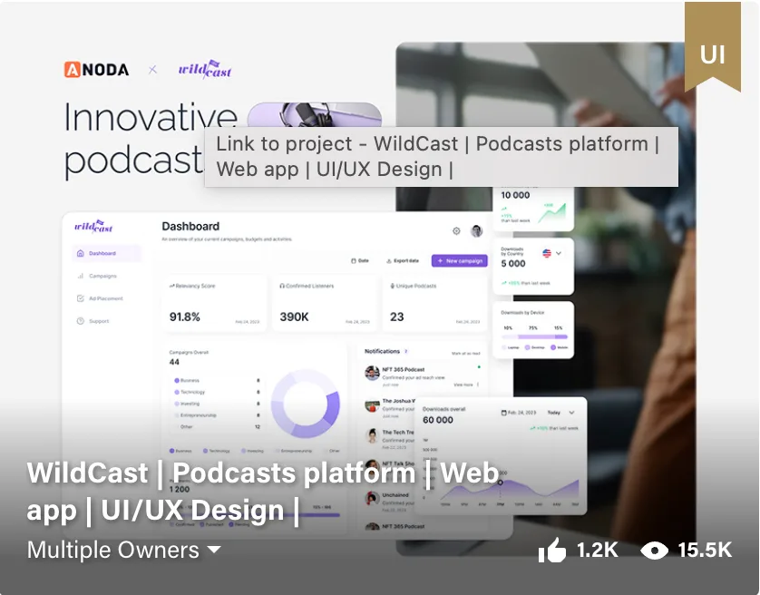Select Ad Placement in the mockup sidebar
Image resolution: width=760 pixels, height=595 pixels.
pos(100,298)
